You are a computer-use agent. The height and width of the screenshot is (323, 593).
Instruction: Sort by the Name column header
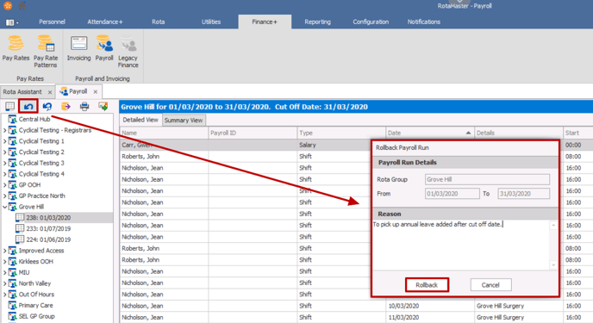point(164,133)
